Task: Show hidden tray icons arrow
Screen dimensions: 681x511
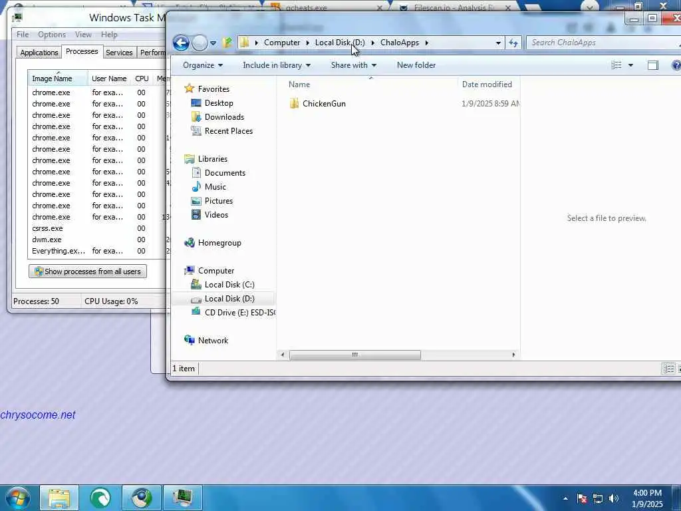Action: pyautogui.click(x=565, y=498)
